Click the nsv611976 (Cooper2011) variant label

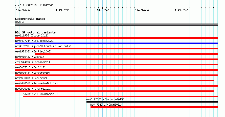point(32,35)
